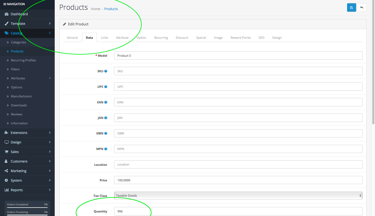Expand the Sales menu chevron
Viewport: 375px width, 216px height.
tap(50, 152)
